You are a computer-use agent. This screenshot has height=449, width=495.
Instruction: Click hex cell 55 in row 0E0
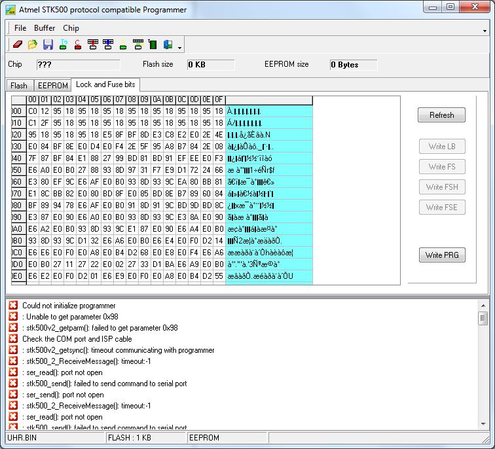(219, 276)
